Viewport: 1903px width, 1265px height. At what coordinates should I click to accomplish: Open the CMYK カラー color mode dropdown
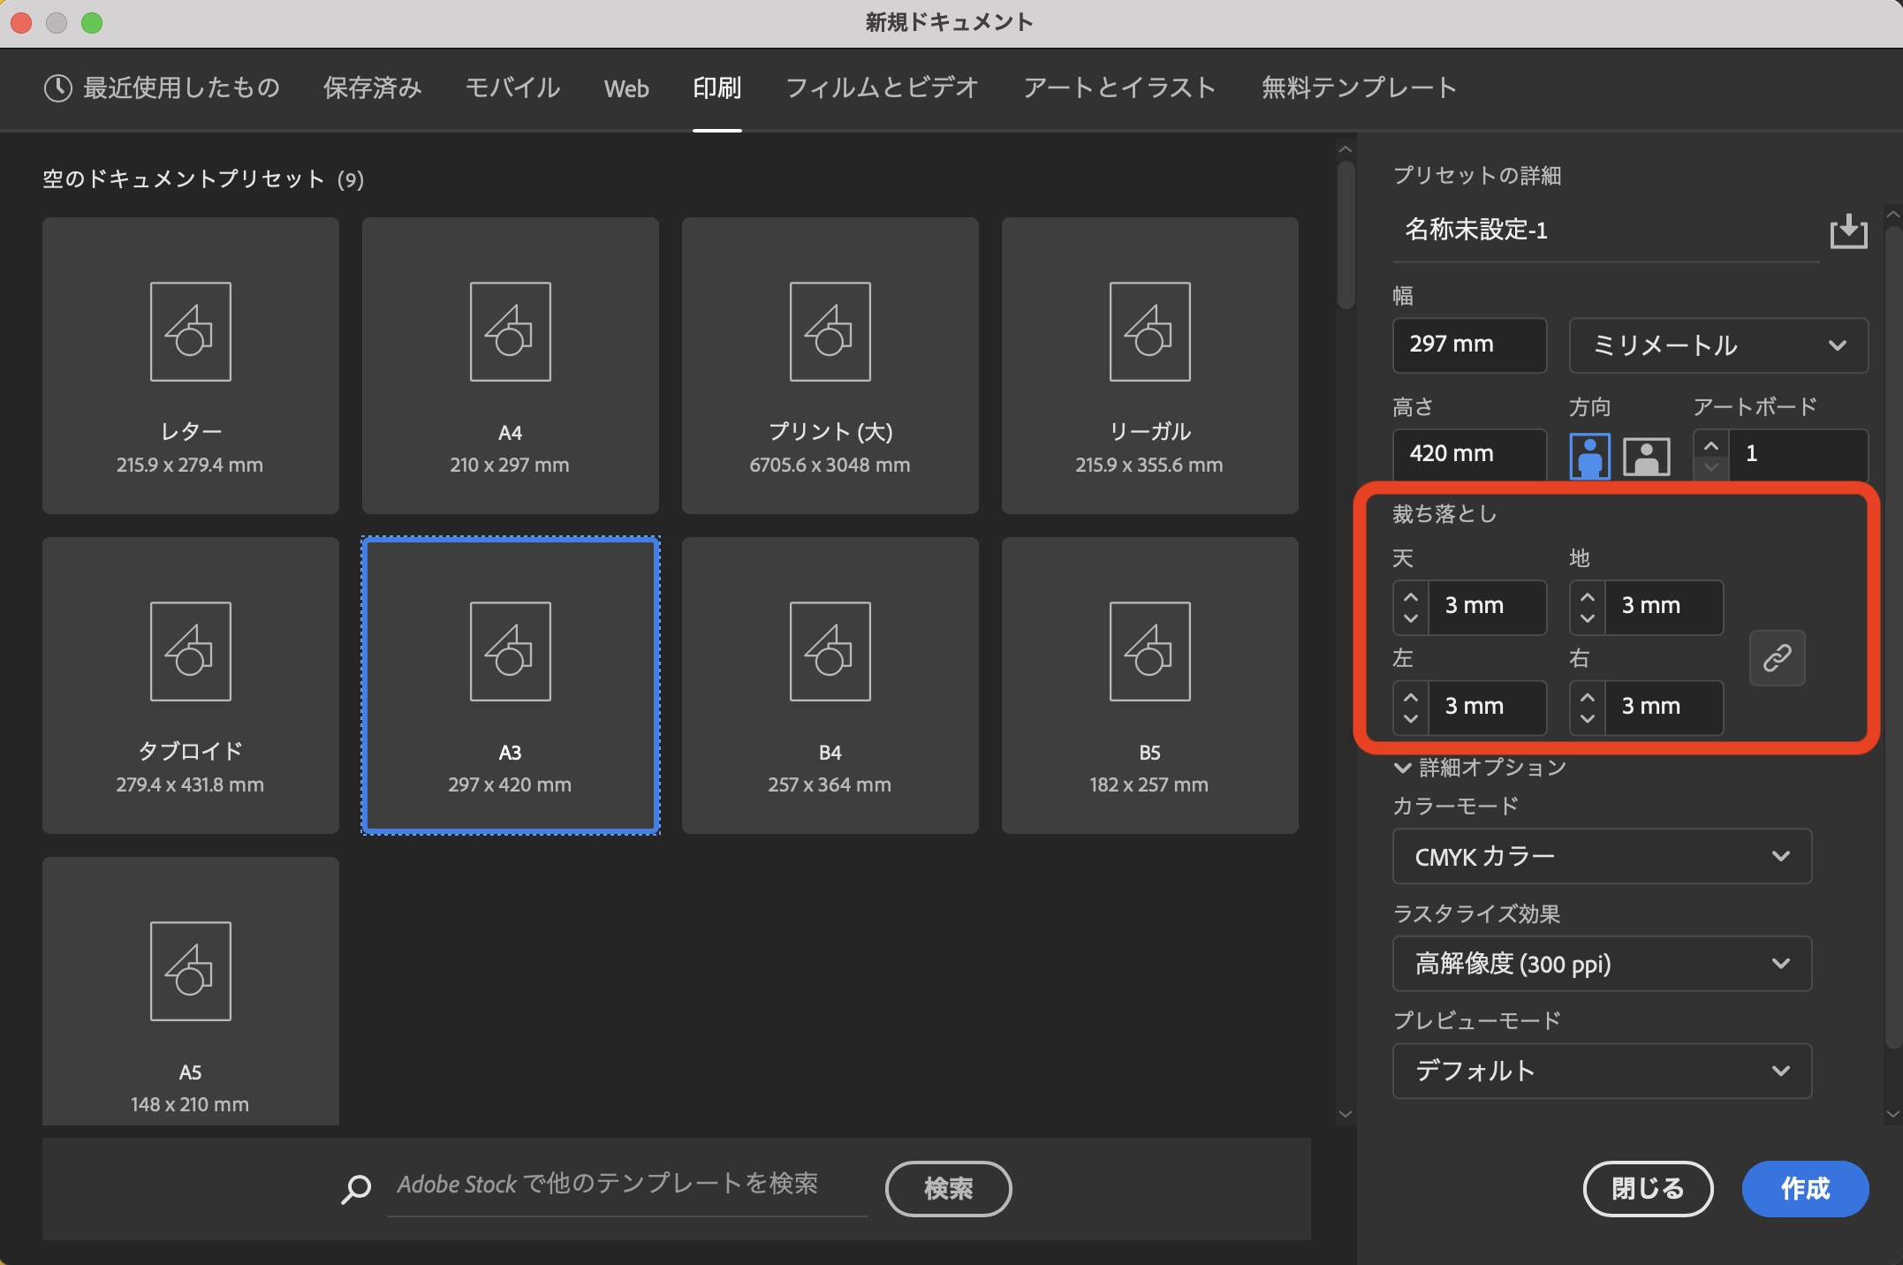coord(1601,856)
